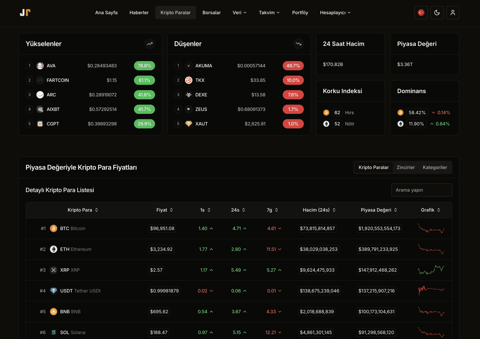The height and width of the screenshot is (339, 480).
Task: Click the $96,951.08 Bitcoin price cell
Action: (162, 228)
